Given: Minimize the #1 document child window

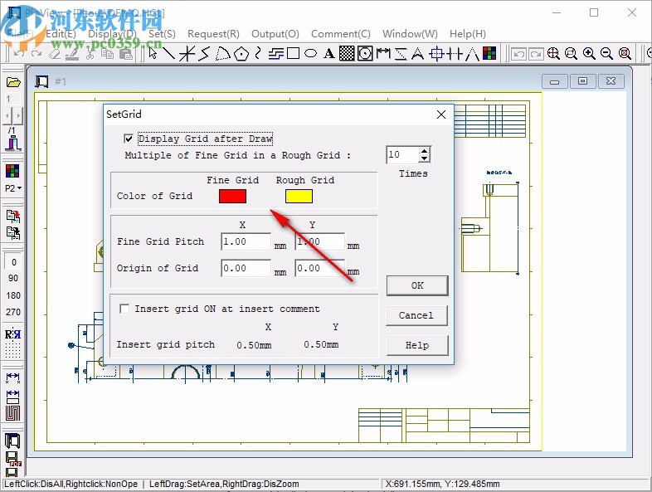Looking at the screenshot, I should (555, 81).
